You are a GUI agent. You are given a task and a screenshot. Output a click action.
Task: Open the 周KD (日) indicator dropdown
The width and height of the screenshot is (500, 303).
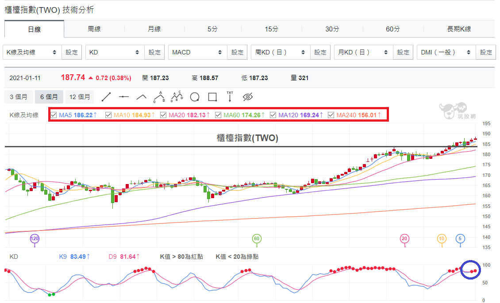click(x=281, y=52)
